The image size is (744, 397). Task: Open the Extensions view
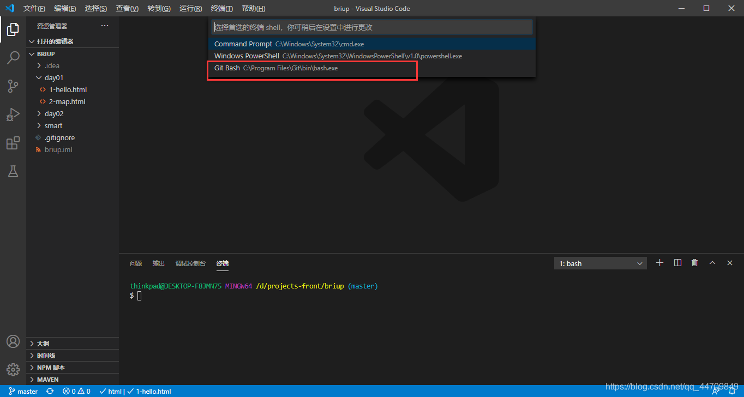(x=13, y=143)
